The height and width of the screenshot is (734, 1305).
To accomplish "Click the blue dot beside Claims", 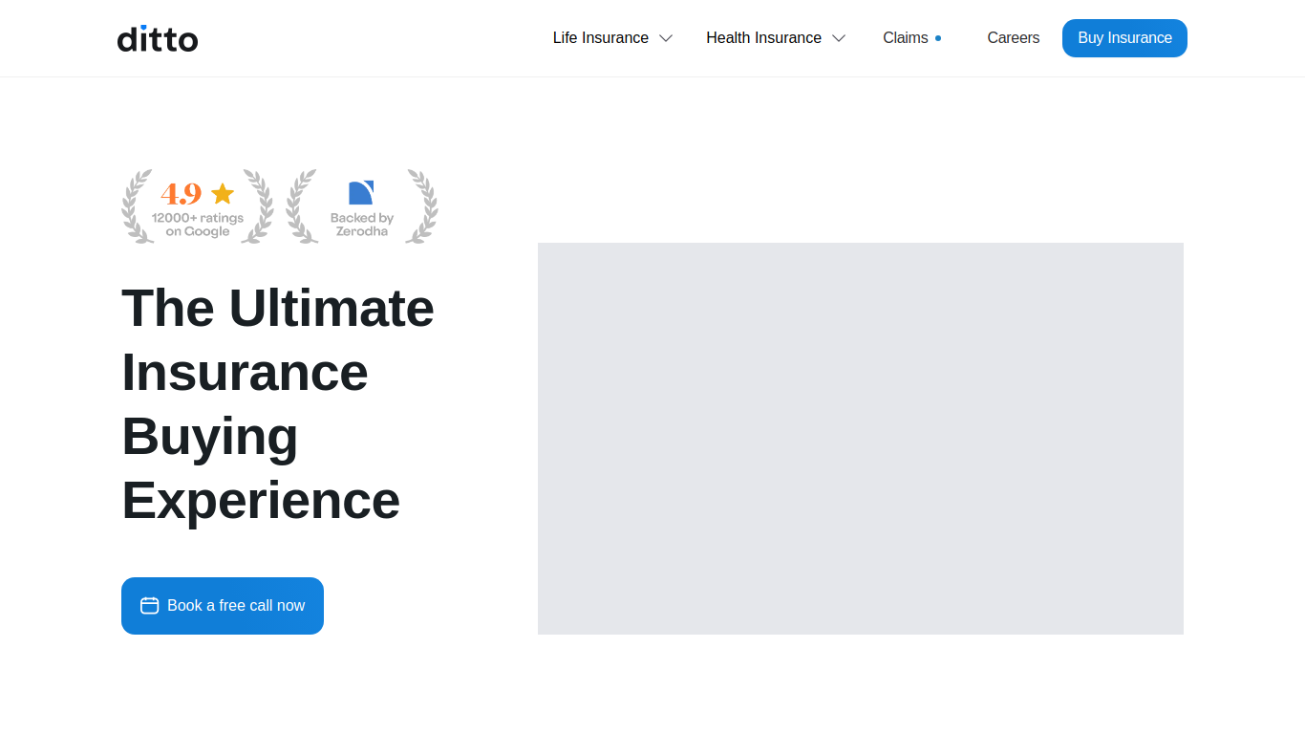I will [938, 38].
